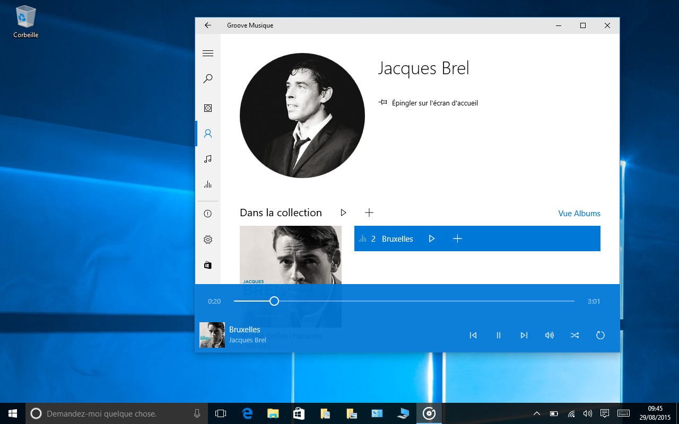Move the playback seek slider handle
The height and width of the screenshot is (424, 679).
pos(274,301)
